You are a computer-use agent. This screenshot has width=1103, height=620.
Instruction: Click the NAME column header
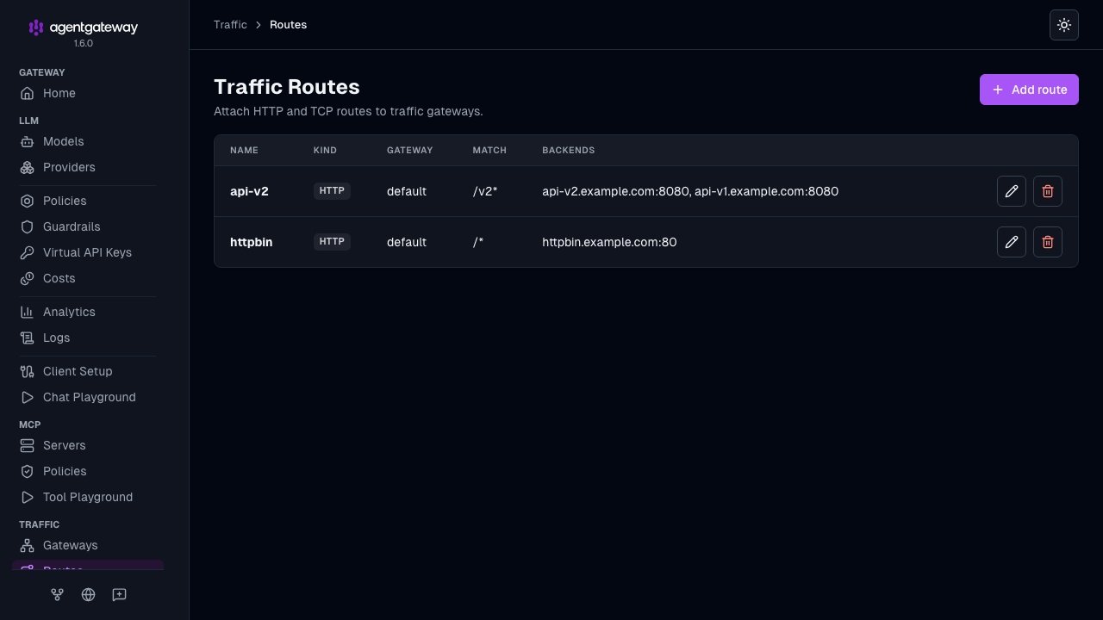pos(244,150)
